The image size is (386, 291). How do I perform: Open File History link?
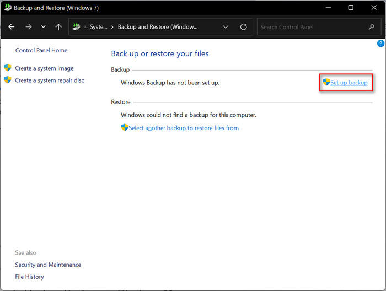pos(29,277)
